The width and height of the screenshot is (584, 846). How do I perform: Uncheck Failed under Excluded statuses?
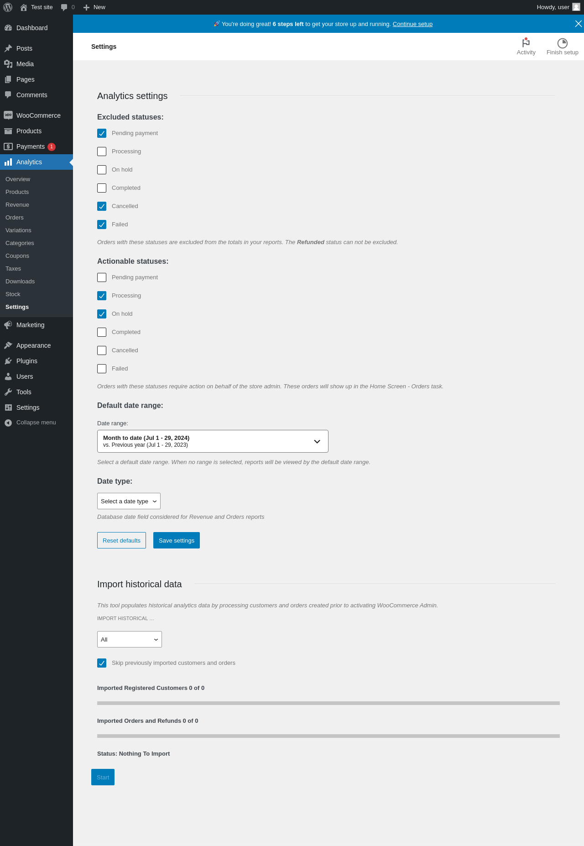click(102, 225)
